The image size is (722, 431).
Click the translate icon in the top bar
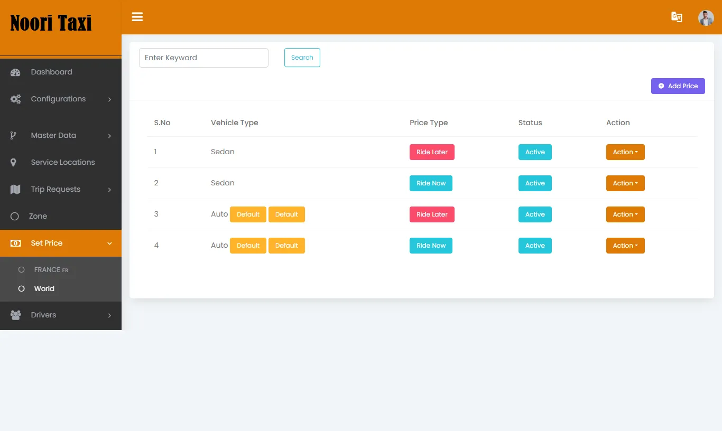[x=677, y=17]
